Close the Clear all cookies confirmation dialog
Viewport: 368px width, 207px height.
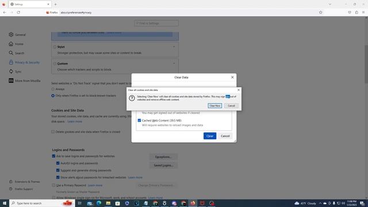coord(239,90)
